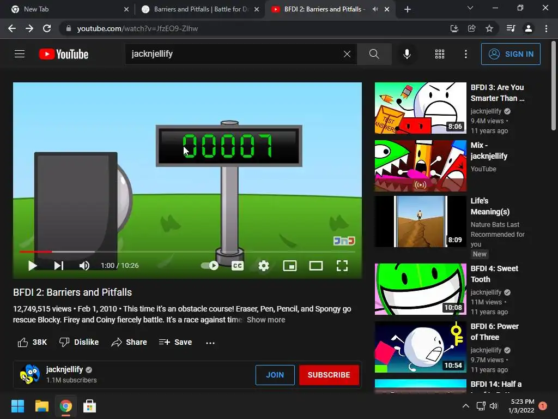The width and height of the screenshot is (558, 419).
Task: Turn on closed captions
Action: (238, 266)
